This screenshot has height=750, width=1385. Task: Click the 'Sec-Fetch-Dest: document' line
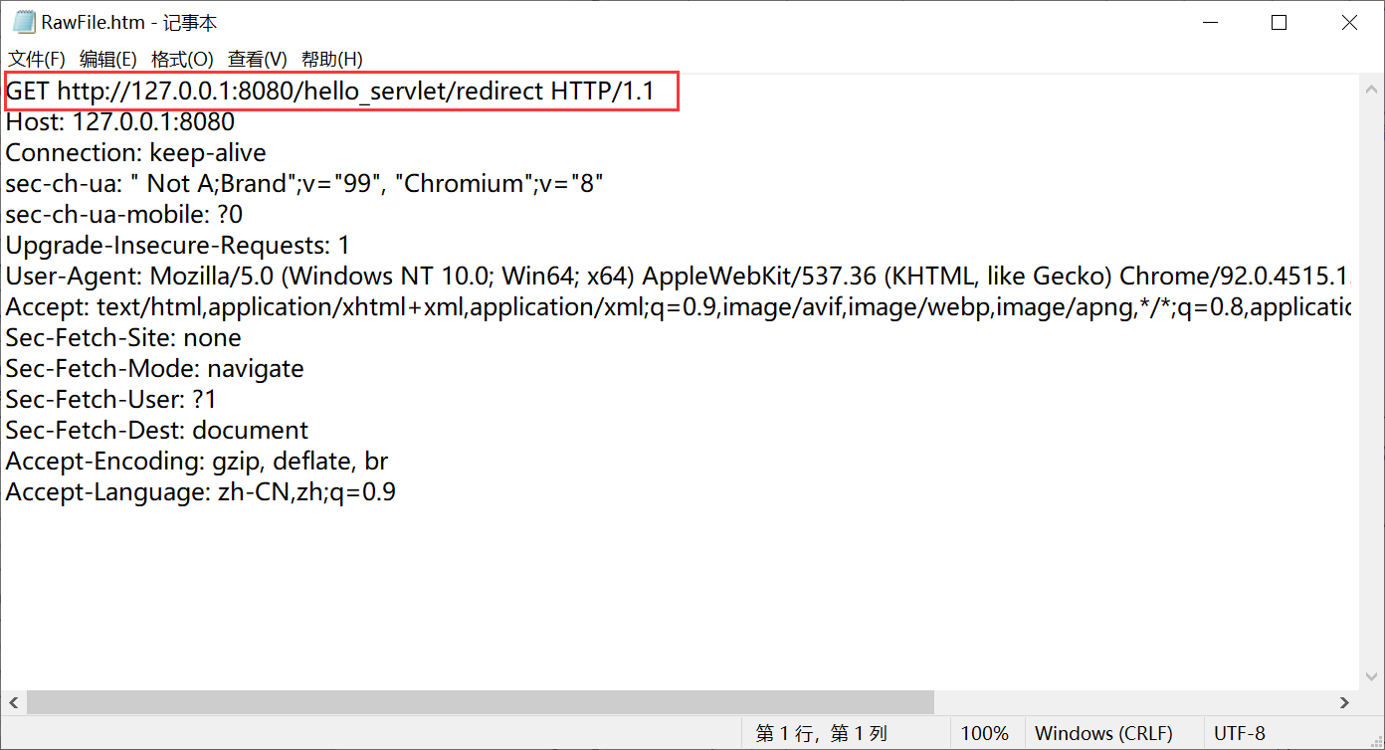point(157,431)
